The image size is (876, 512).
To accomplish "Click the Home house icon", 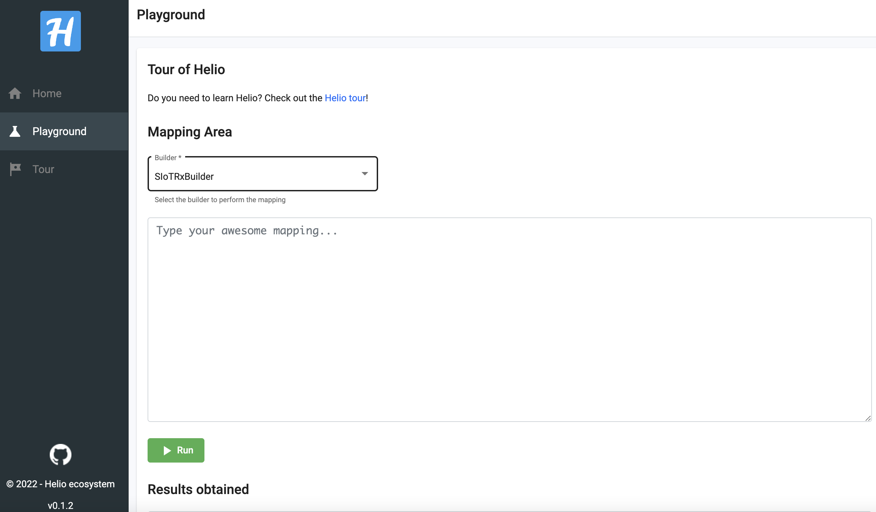I will (15, 93).
